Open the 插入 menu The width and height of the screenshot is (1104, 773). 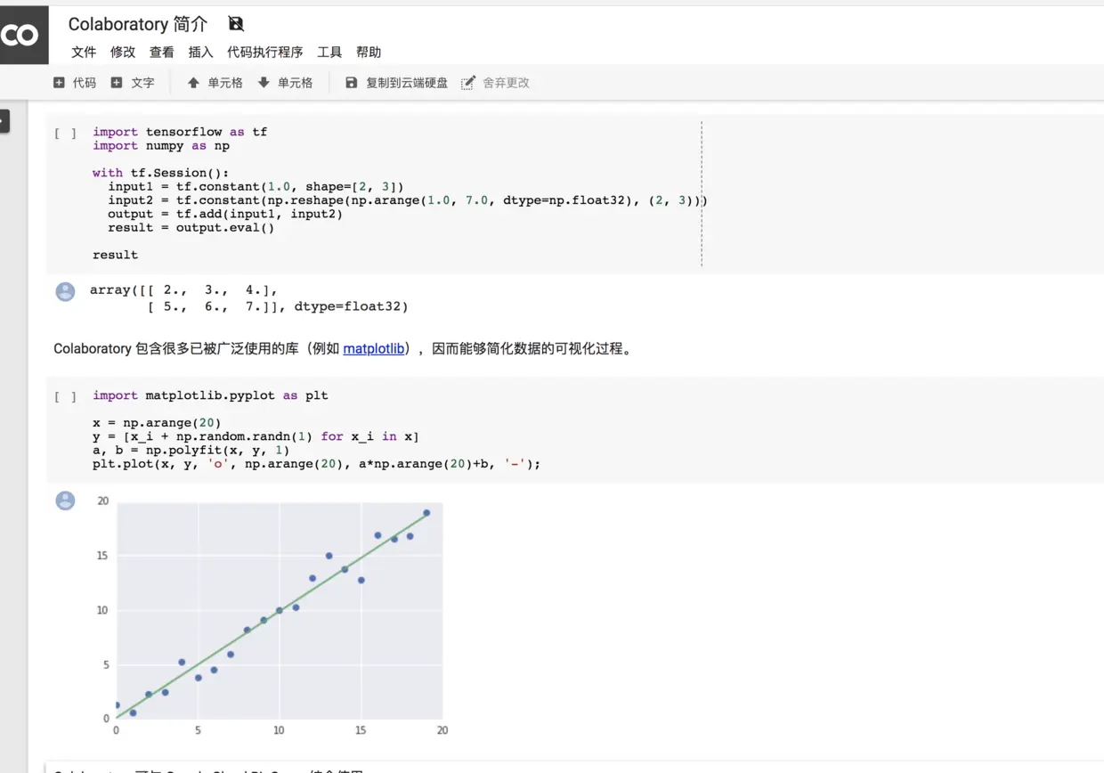[201, 53]
